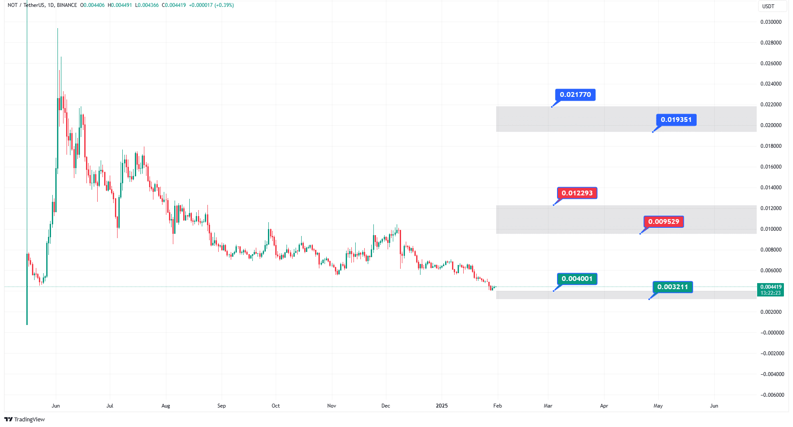Click the Apr label on time axis
This screenshot has width=793, height=427.
604,406
